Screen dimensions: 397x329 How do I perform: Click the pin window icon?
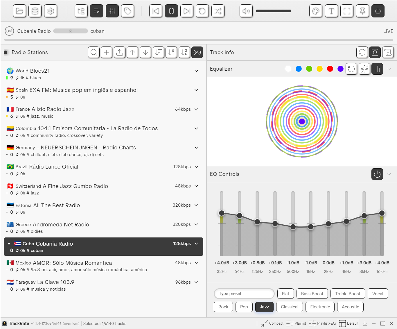[362, 11]
